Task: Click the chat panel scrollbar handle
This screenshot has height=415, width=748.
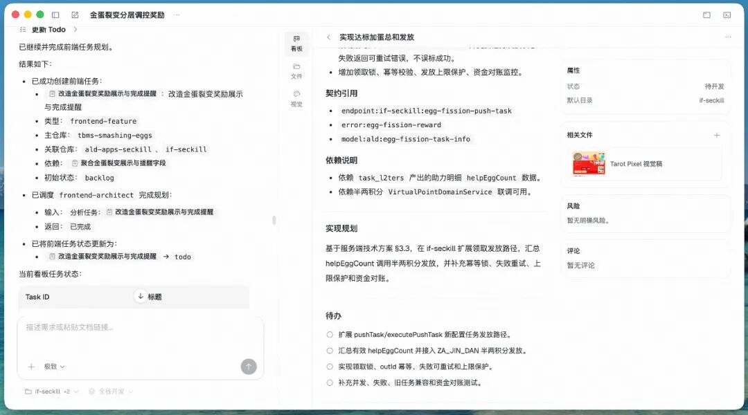Action: click(274, 220)
